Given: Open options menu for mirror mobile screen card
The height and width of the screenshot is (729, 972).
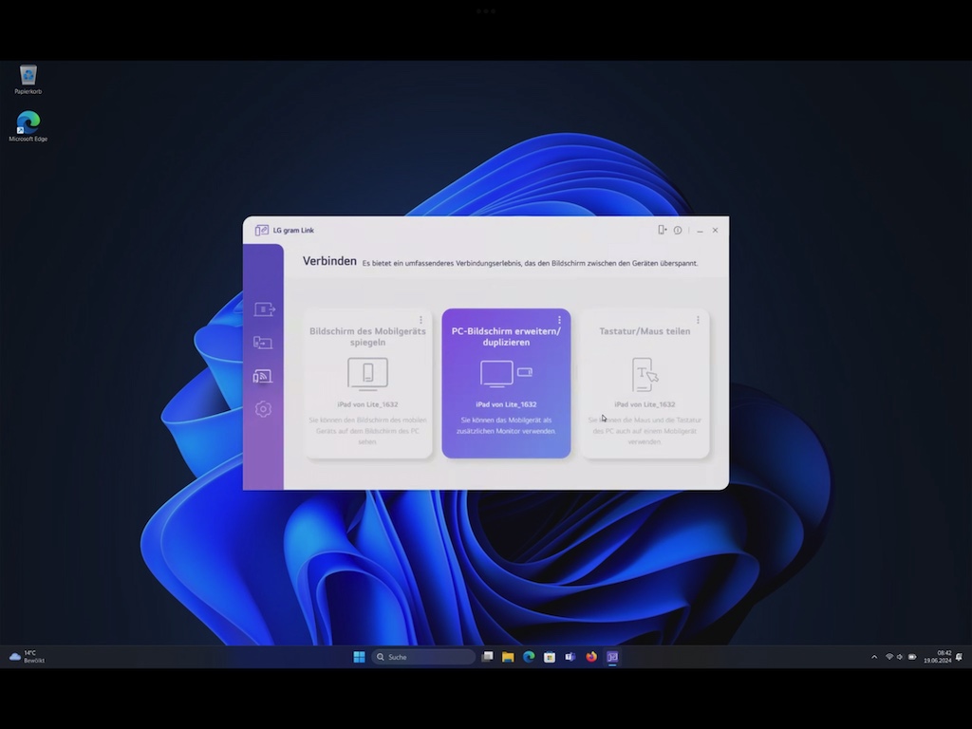Looking at the screenshot, I should (421, 320).
